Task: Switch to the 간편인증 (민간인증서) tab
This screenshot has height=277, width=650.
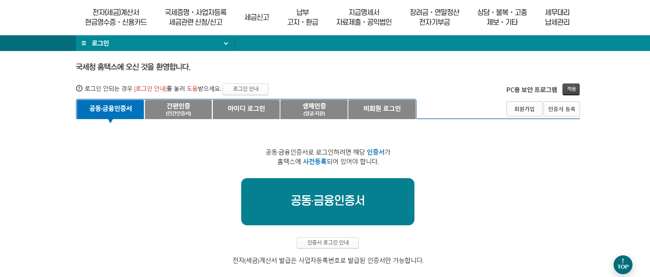Action: click(178, 109)
